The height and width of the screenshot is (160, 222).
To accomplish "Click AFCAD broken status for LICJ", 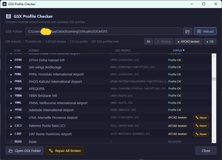I will click(178, 126).
